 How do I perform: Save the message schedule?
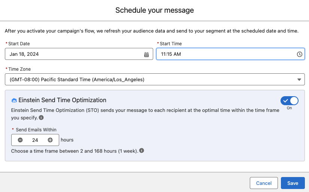click(293, 183)
